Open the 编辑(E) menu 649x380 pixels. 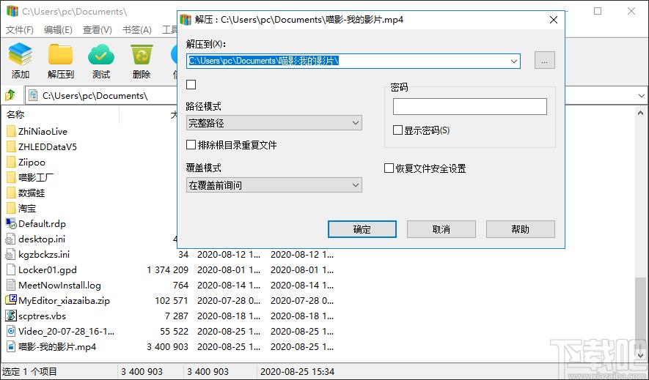[58, 30]
